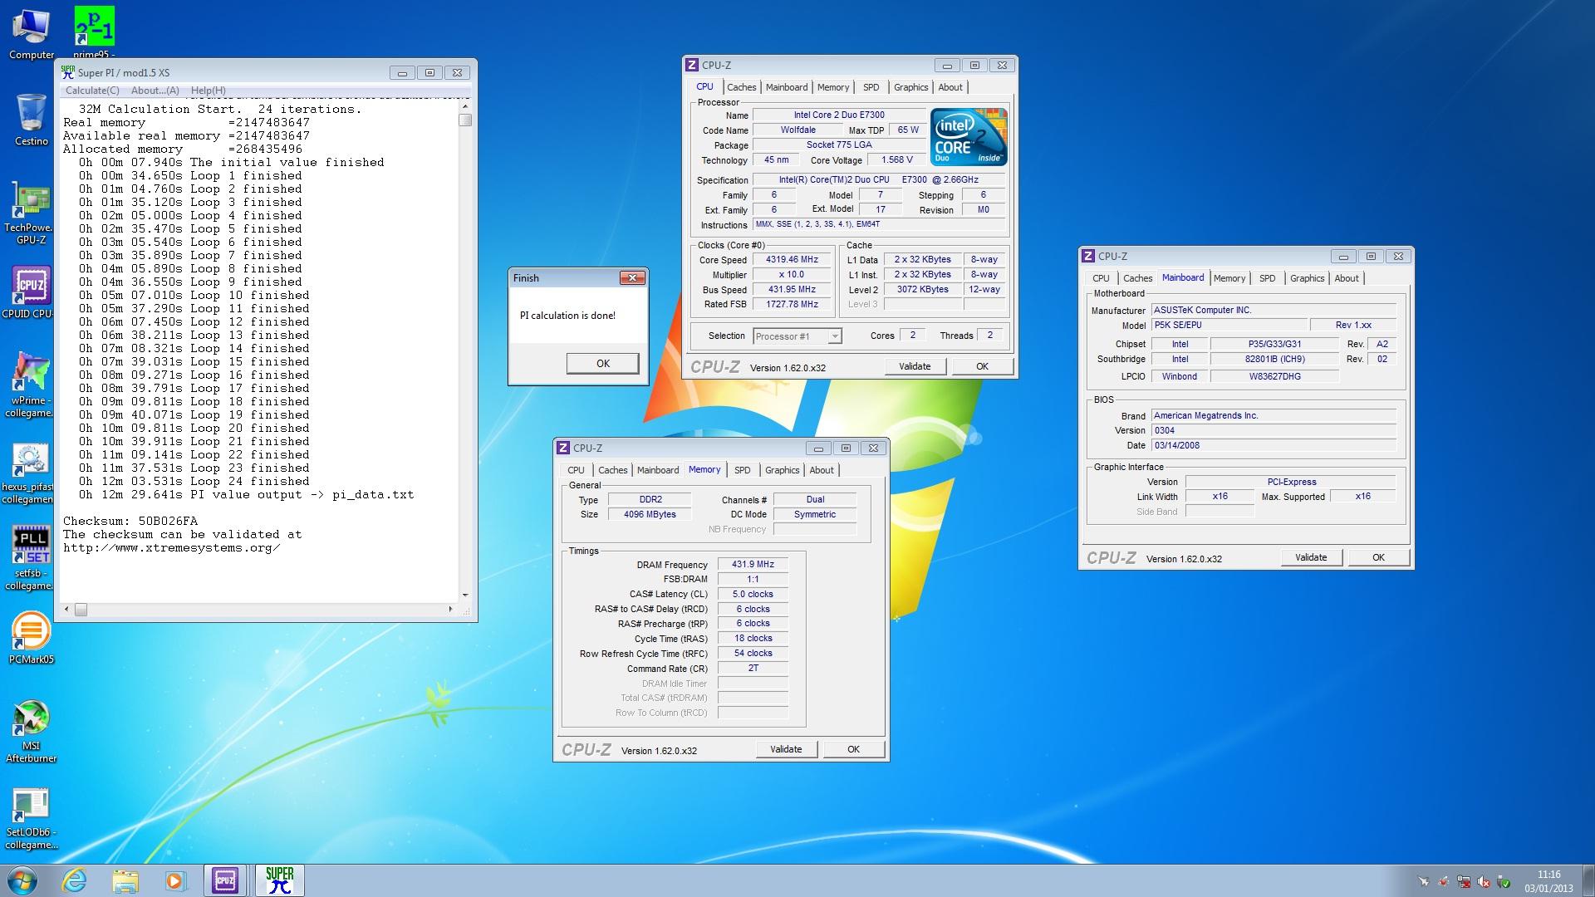This screenshot has height=897, width=1595.
Task: Click the CPU-Z Z icon in CPU window
Action: tap(691, 65)
